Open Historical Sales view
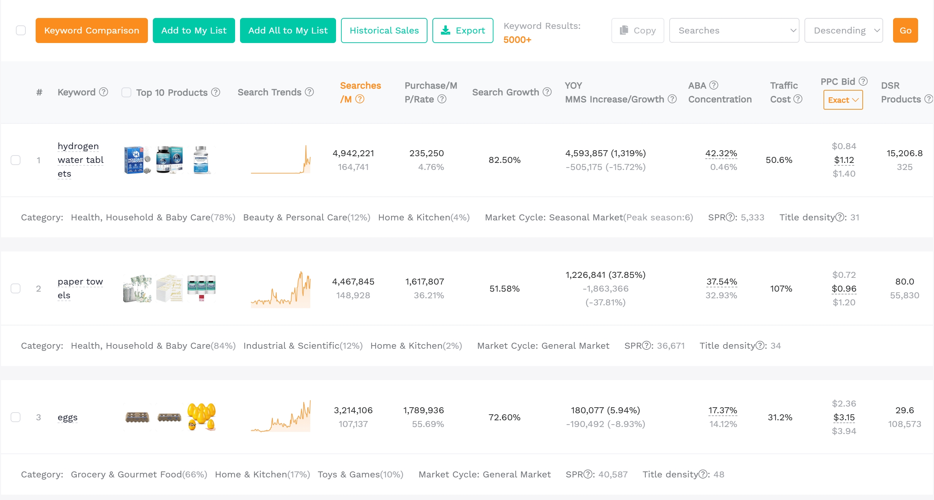934x500 pixels. (384, 30)
